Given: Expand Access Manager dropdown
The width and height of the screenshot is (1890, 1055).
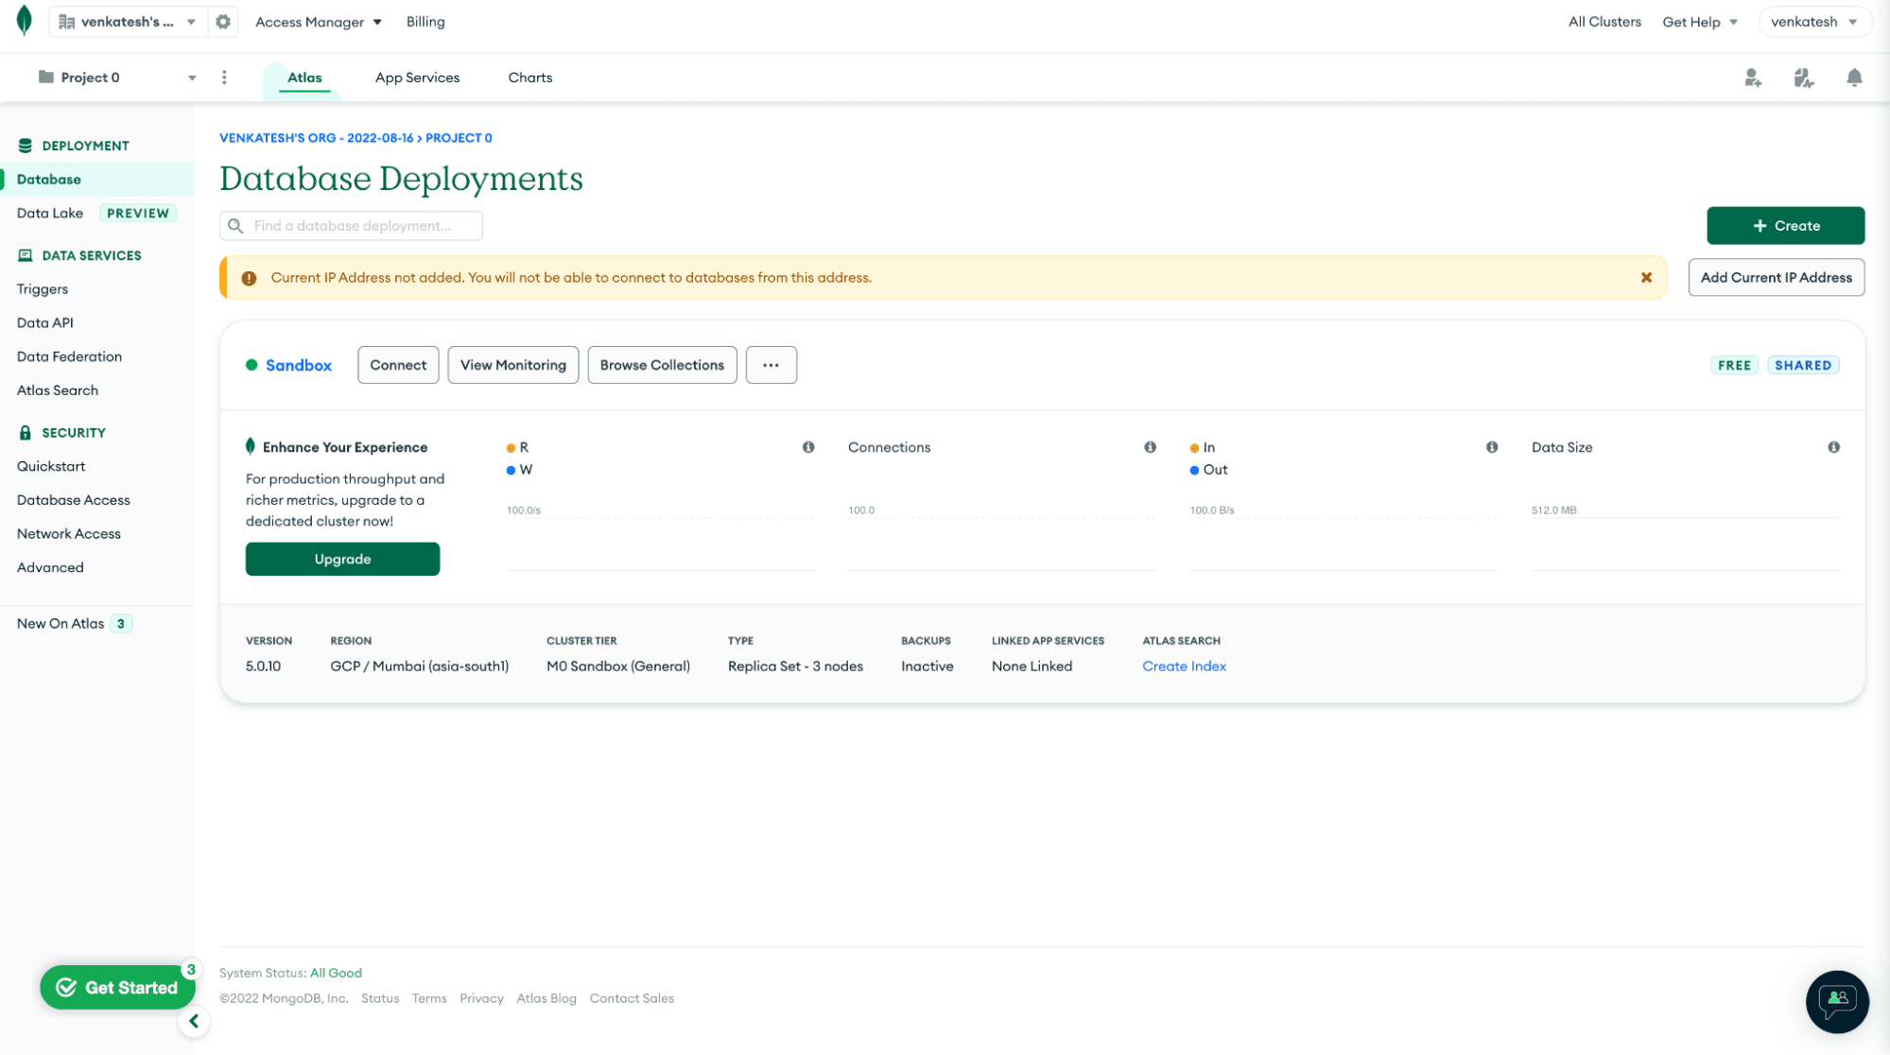Looking at the screenshot, I should click(x=319, y=22).
